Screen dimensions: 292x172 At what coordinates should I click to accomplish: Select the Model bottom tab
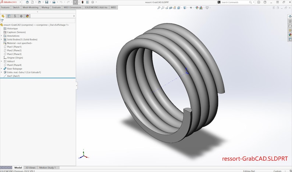click(18, 168)
